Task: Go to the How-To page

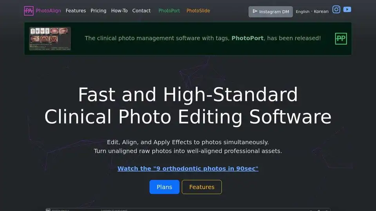Action: (119, 11)
